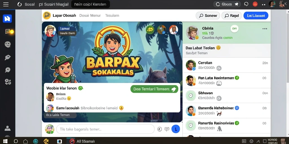
Task: Click the red circular top bar icon
Action: (255, 4)
